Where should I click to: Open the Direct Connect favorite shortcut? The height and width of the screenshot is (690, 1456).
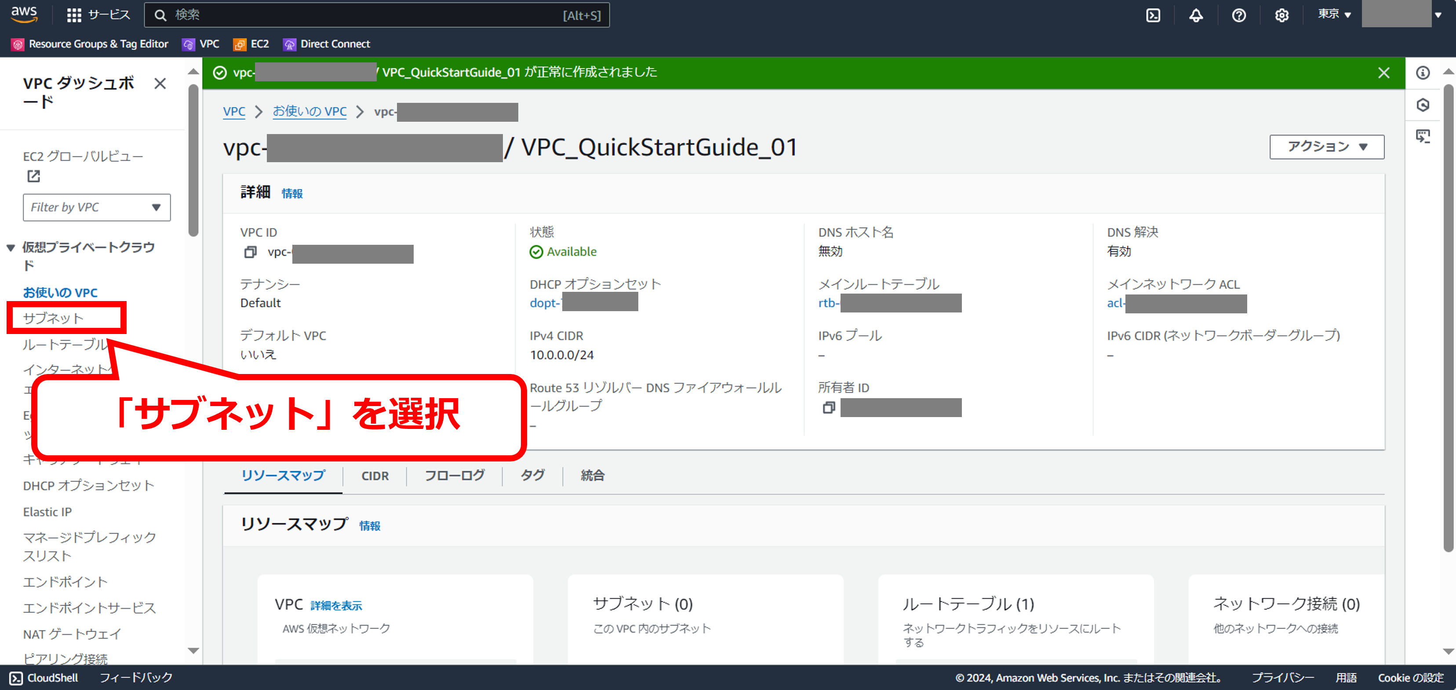click(x=327, y=44)
